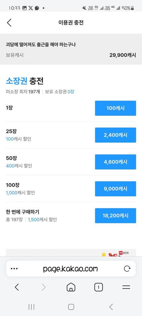
Task: Tap the 29,900캐시 balance amount
Action: 123,55
